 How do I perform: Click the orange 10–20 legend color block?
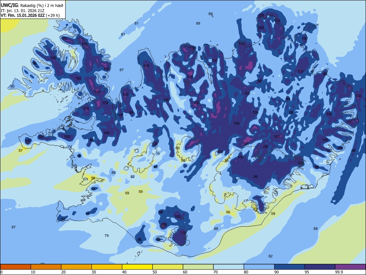point(46,267)
